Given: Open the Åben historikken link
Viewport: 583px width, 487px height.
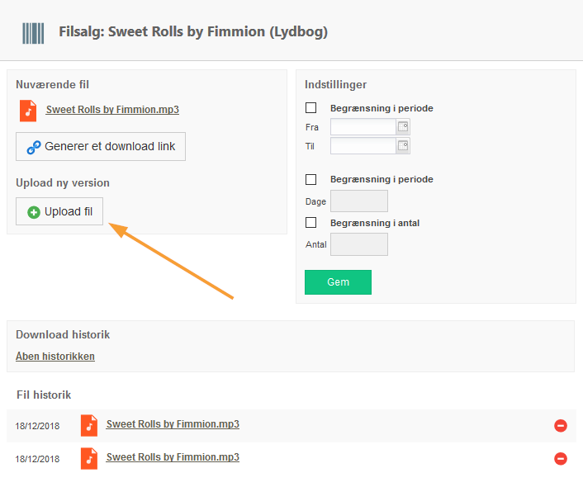Looking at the screenshot, I should pos(55,356).
